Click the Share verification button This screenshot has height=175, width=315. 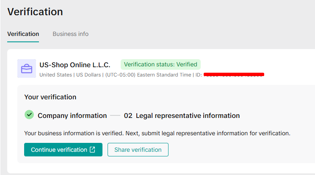click(138, 150)
